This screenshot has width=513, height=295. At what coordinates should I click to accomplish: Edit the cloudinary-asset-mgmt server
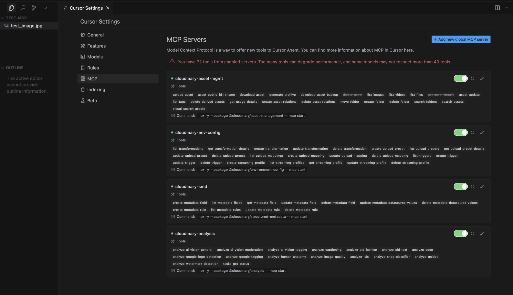(482, 78)
